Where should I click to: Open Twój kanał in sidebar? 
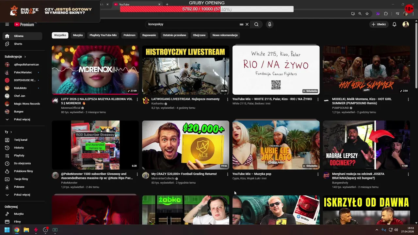22,140
